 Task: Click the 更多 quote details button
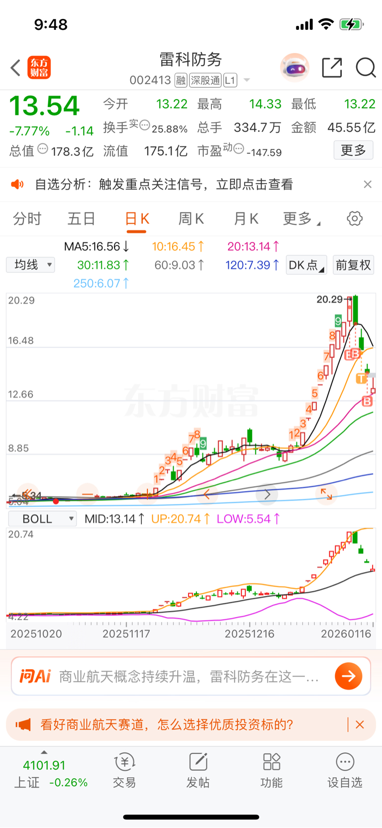tap(353, 150)
